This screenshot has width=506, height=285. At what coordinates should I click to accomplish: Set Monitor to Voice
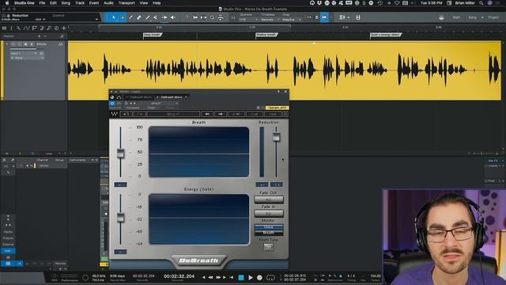(269, 227)
